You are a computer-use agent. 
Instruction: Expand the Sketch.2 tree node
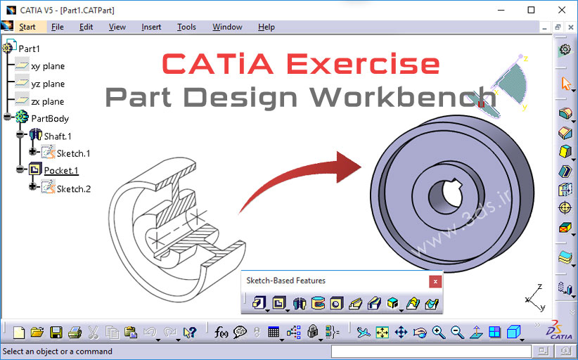[33, 186]
